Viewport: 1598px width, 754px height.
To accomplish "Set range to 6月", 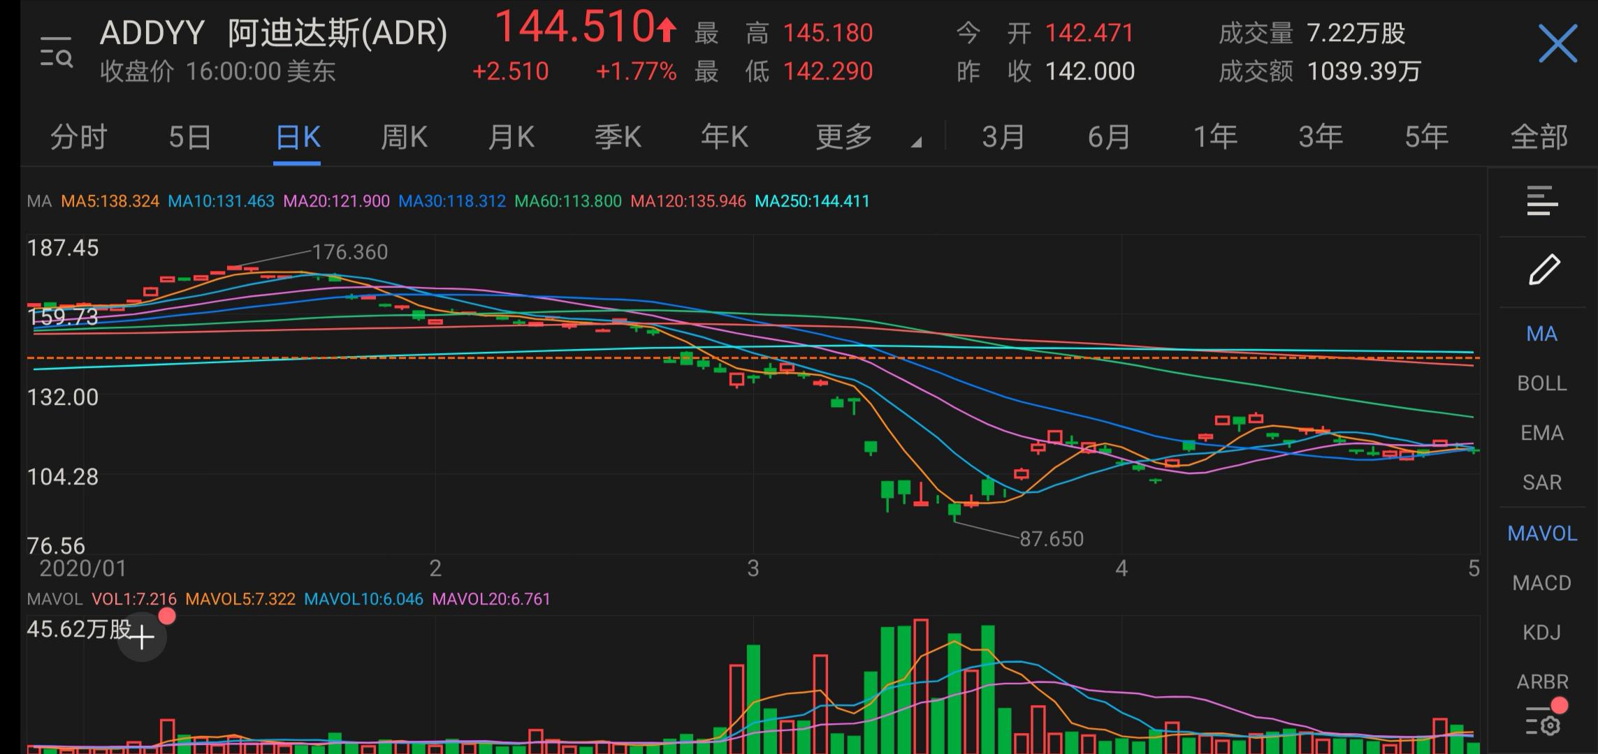I will [x=1109, y=137].
